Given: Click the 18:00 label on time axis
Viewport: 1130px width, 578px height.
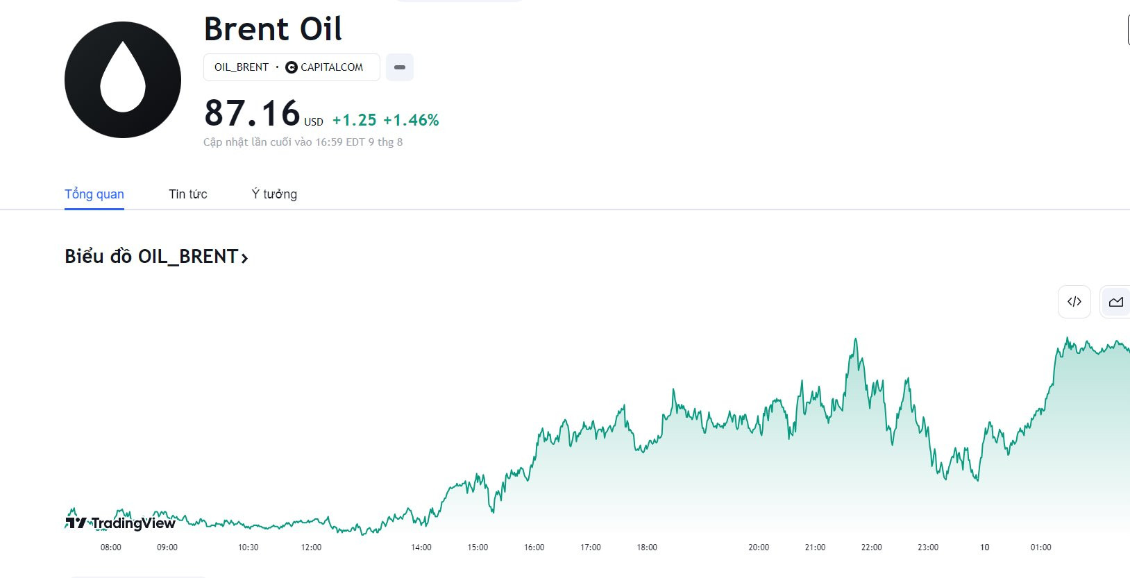Looking at the screenshot, I should click(x=647, y=547).
